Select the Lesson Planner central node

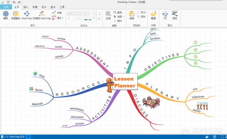(x=125, y=82)
